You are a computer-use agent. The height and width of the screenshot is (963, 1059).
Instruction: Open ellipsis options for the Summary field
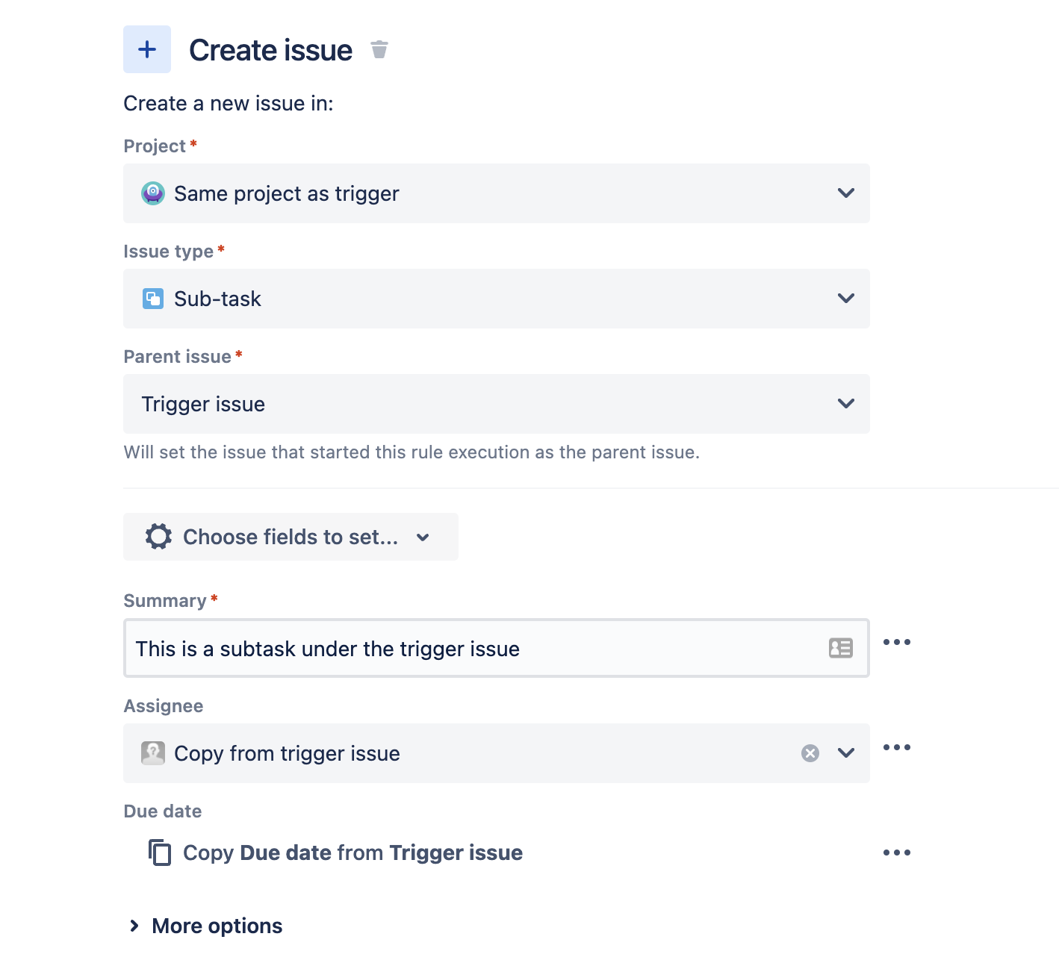pos(896,642)
